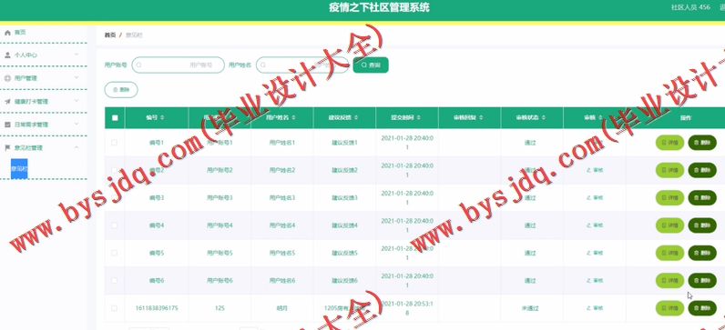Click the batch 删除 button above the table
The height and width of the screenshot is (330, 725).
coord(121,90)
